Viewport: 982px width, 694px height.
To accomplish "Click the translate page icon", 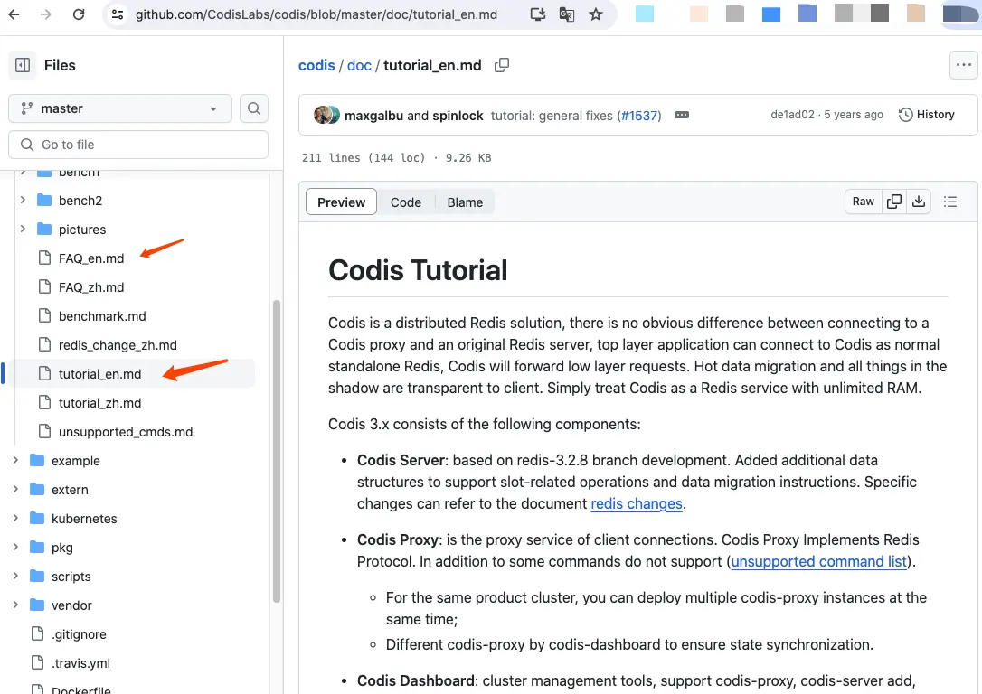I will [x=567, y=14].
